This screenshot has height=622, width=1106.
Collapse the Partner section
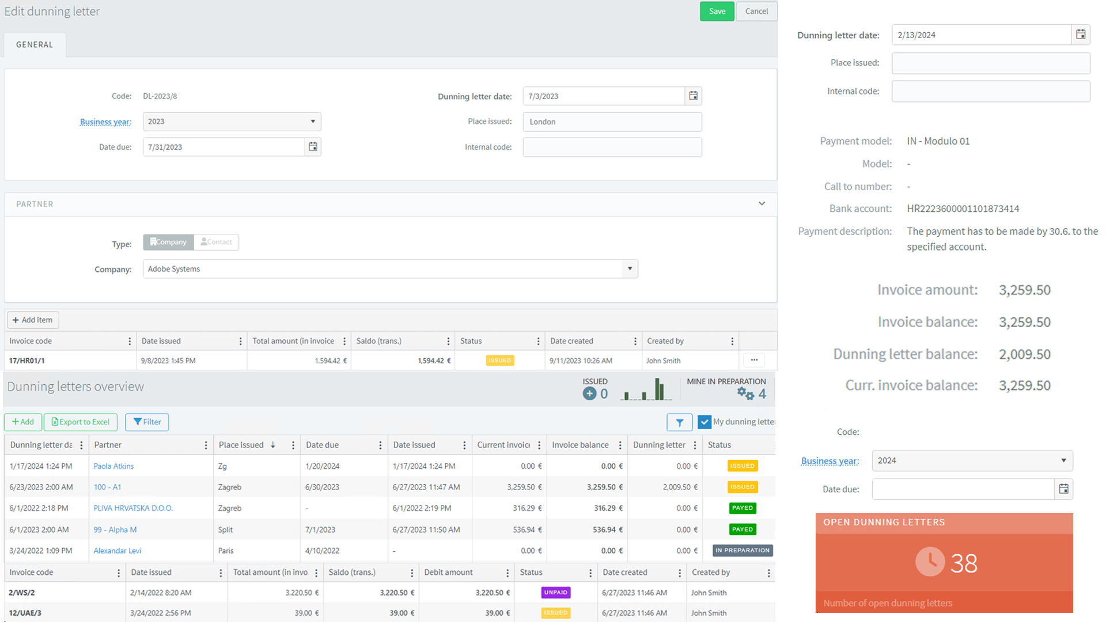coord(762,204)
